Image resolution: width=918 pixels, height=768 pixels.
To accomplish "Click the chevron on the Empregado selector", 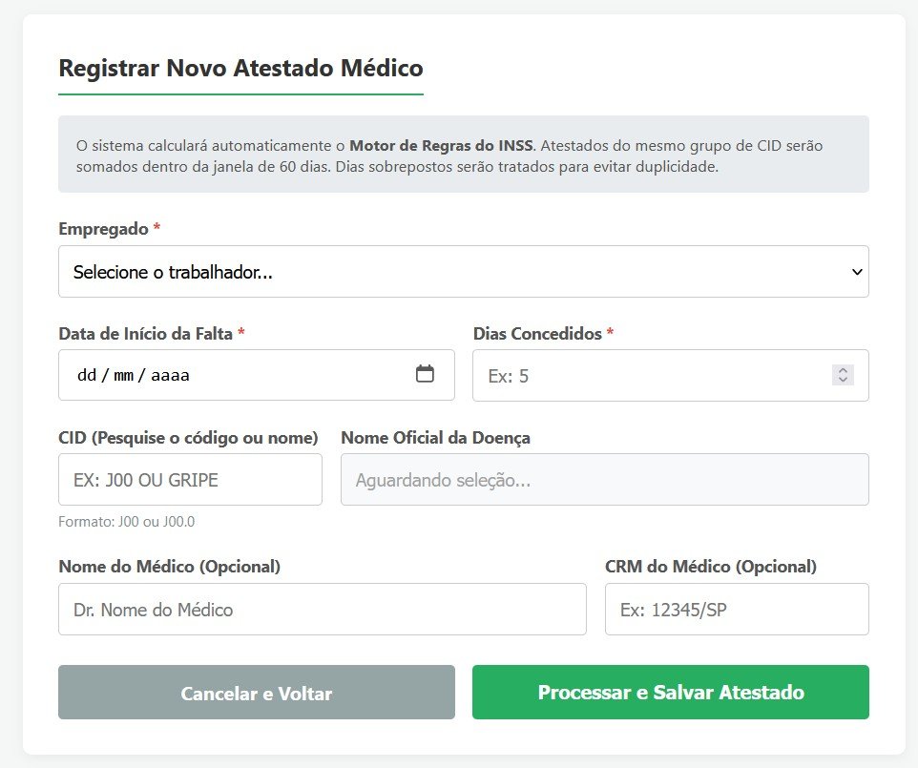I will coord(856,272).
